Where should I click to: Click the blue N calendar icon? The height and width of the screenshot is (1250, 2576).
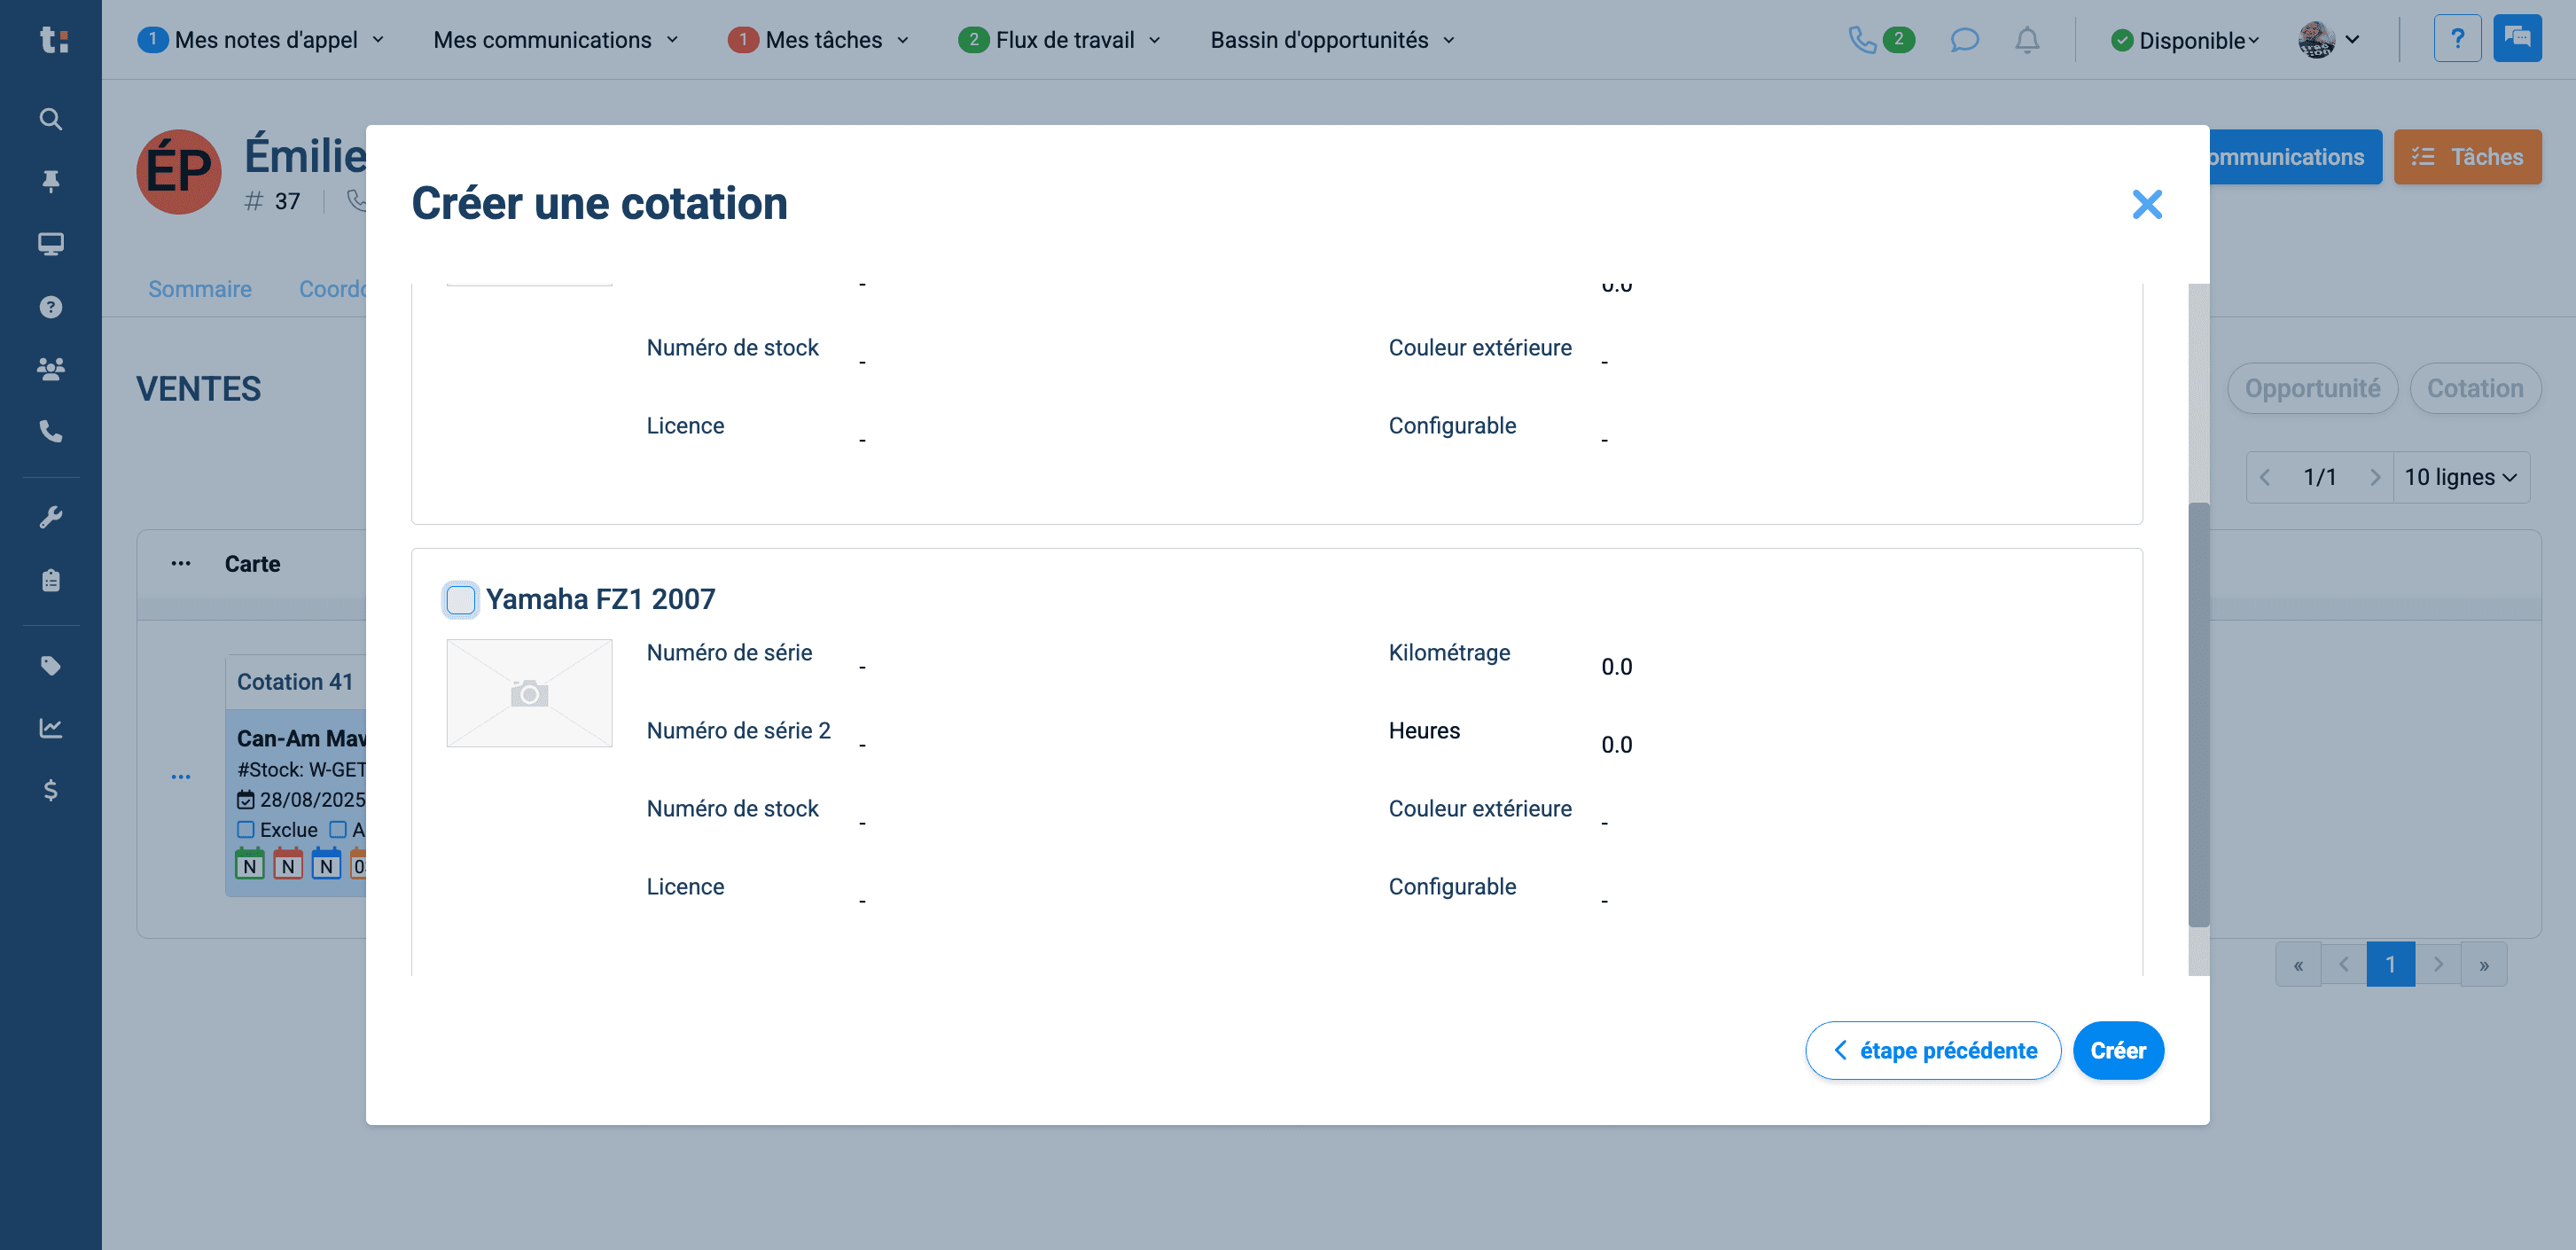pyautogui.click(x=326, y=864)
